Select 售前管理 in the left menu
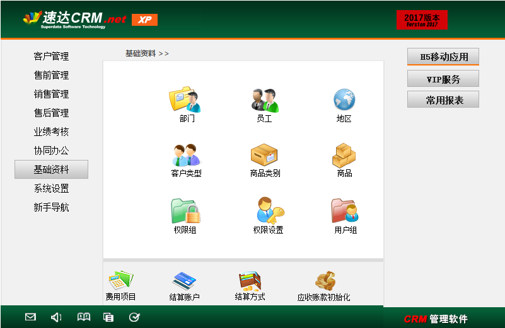Screen dimensions: 505x328 coord(51,76)
